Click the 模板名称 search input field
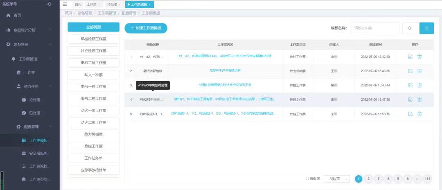 coord(374,28)
